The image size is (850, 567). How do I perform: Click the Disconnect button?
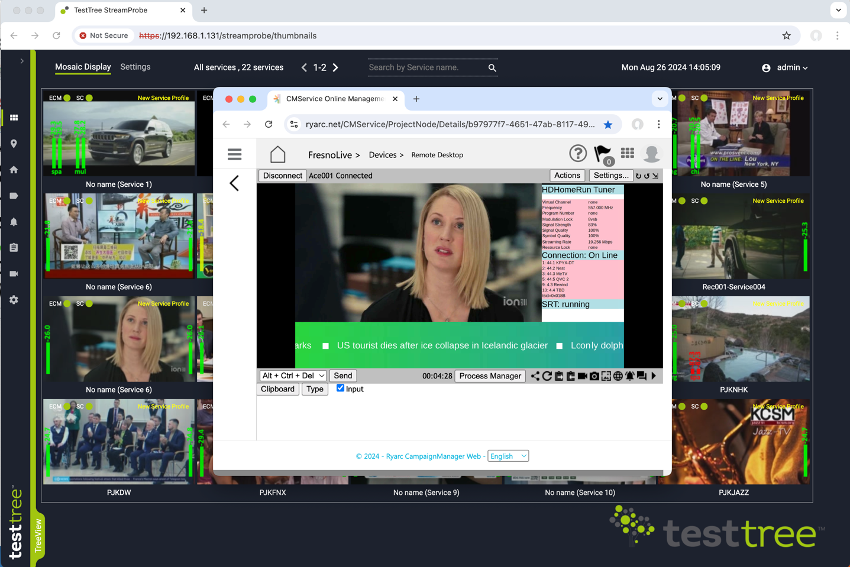[x=282, y=176]
